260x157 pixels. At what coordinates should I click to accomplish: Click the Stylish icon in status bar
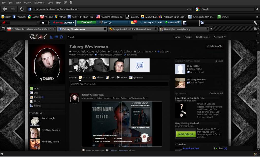(x=255, y=154)
